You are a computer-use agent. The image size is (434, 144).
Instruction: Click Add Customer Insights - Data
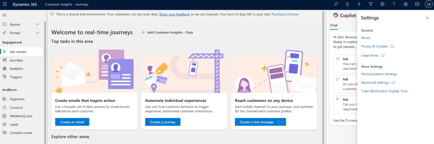(167, 33)
